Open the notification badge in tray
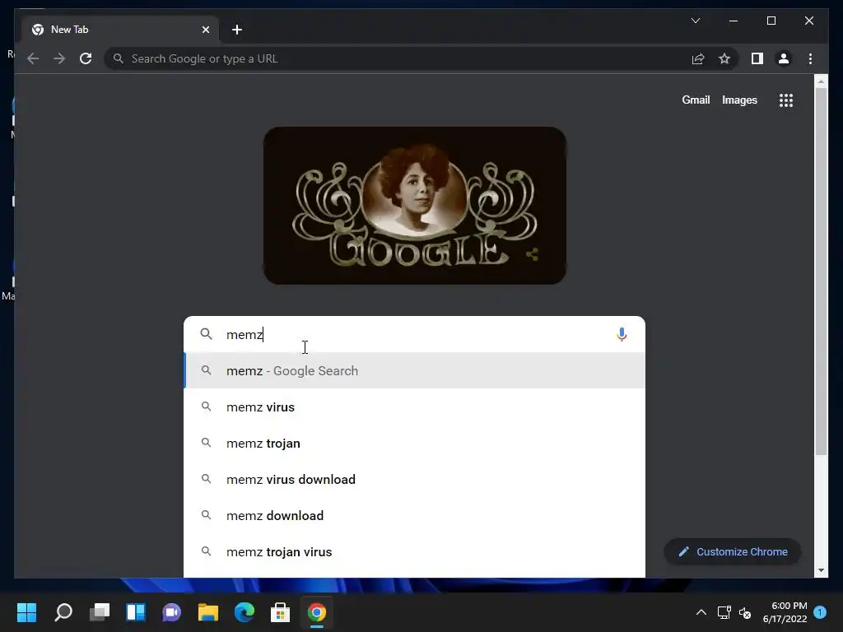This screenshot has width=843, height=632. (820, 612)
